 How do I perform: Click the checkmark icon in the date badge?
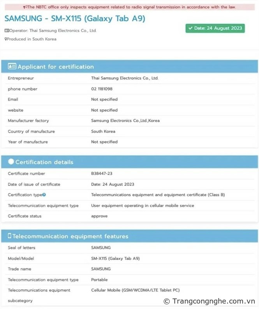click(x=190, y=28)
